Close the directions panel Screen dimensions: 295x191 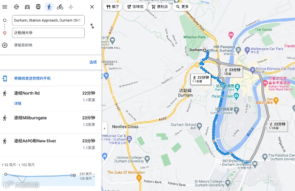(92, 7)
